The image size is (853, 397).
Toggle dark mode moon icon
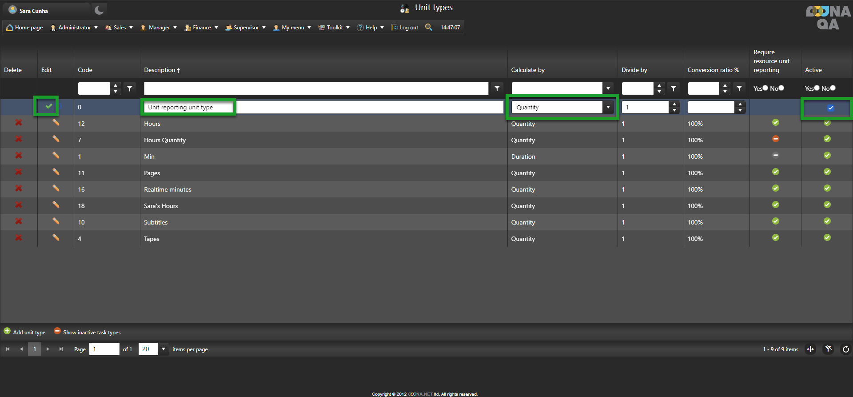point(99,10)
